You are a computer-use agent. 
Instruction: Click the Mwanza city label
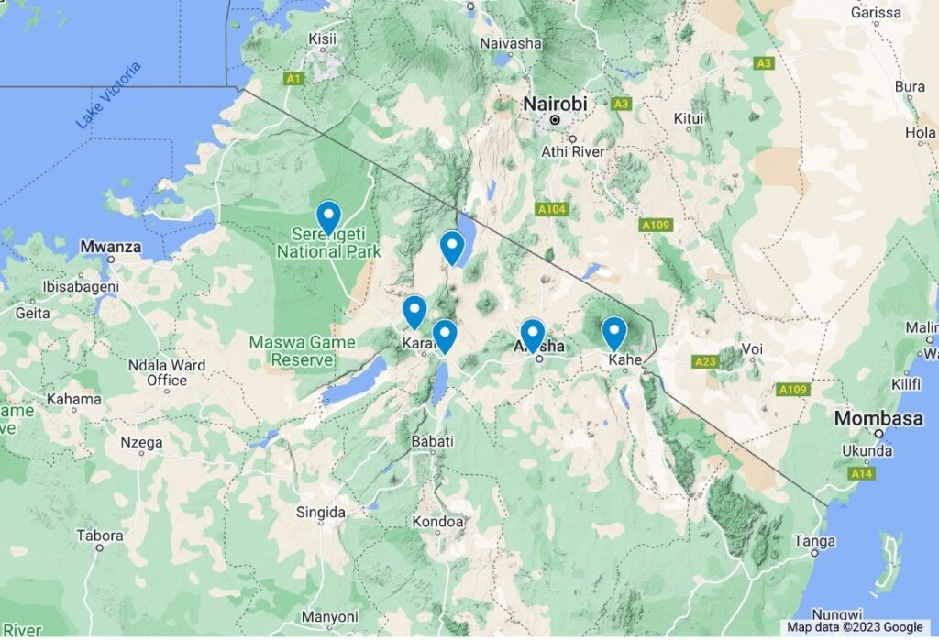pos(111,246)
